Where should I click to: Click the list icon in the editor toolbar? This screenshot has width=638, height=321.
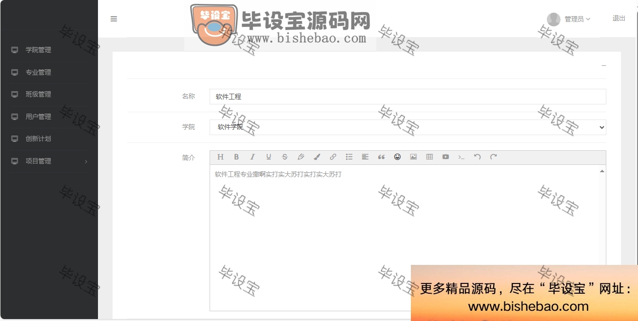click(x=349, y=157)
